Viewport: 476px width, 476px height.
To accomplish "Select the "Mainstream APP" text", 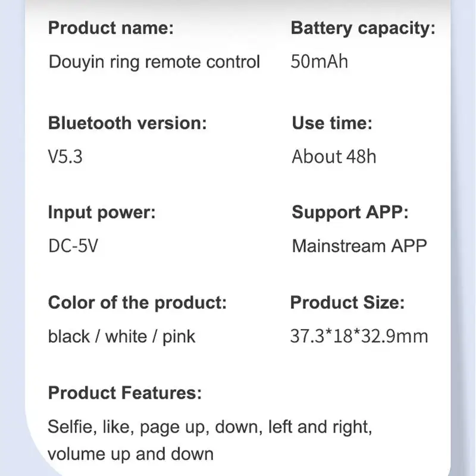I will (359, 246).
